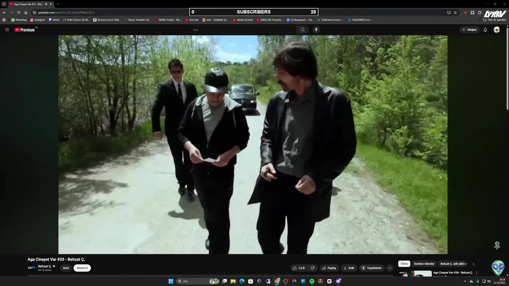Image resolution: width=509 pixels, height=286 pixels.
Task: Open Aga Cinayet Var #34 title
Action: 453,272
